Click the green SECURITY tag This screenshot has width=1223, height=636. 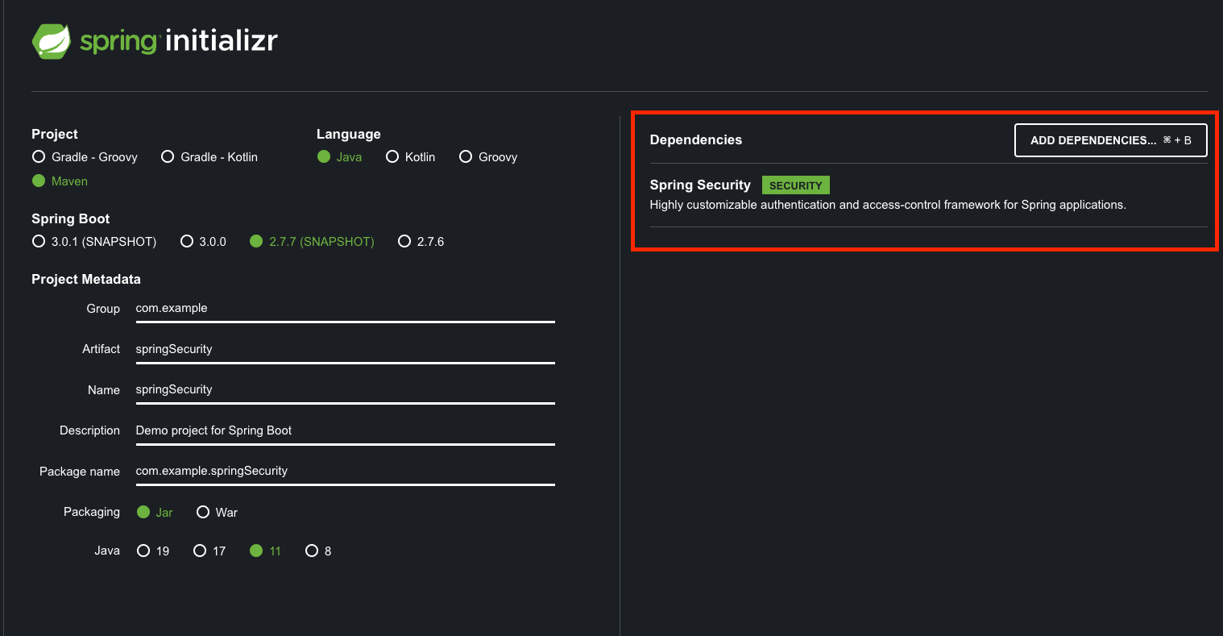(x=795, y=185)
